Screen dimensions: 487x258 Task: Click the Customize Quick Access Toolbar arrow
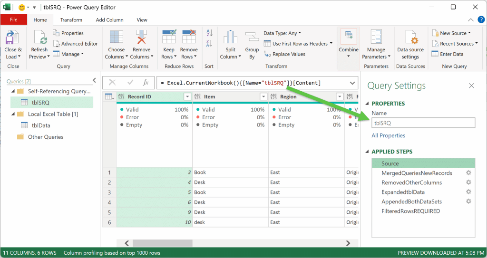(34, 8)
